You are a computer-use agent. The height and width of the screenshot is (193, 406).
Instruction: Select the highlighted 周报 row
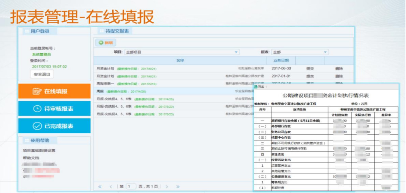(x=169, y=91)
